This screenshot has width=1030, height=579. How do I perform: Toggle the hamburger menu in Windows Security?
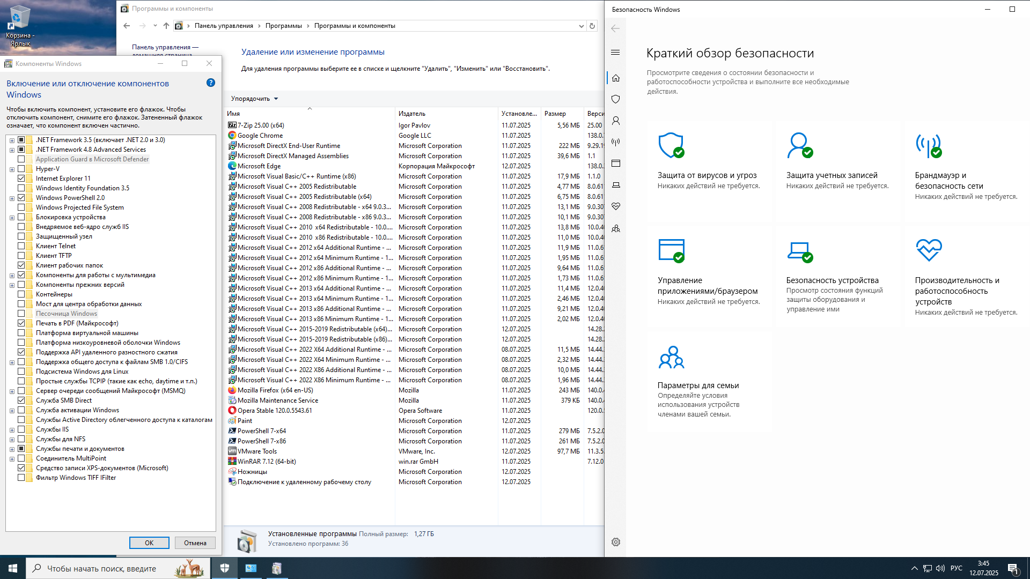(615, 52)
